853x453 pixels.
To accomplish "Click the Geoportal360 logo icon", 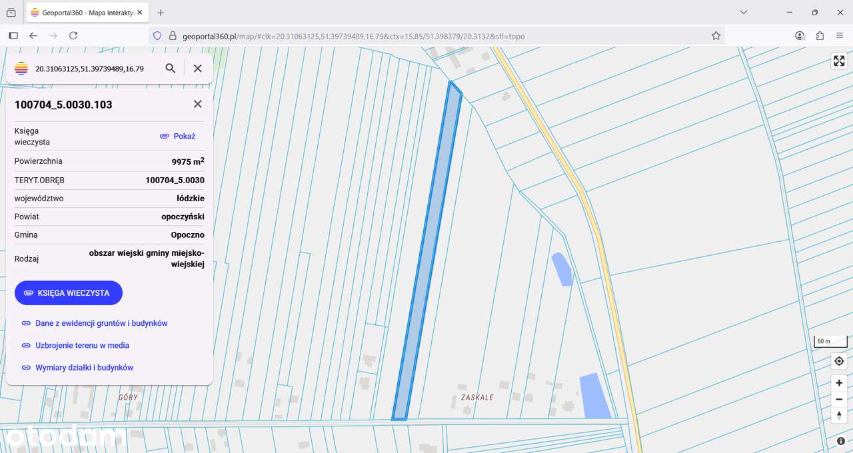I will (21, 68).
